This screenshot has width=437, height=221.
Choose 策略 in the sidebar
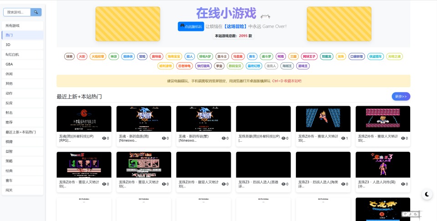pyautogui.click(x=23, y=161)
